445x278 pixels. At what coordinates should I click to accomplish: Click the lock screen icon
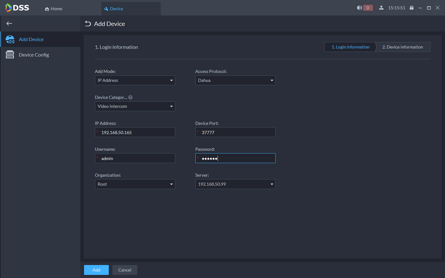coord(412,8)
